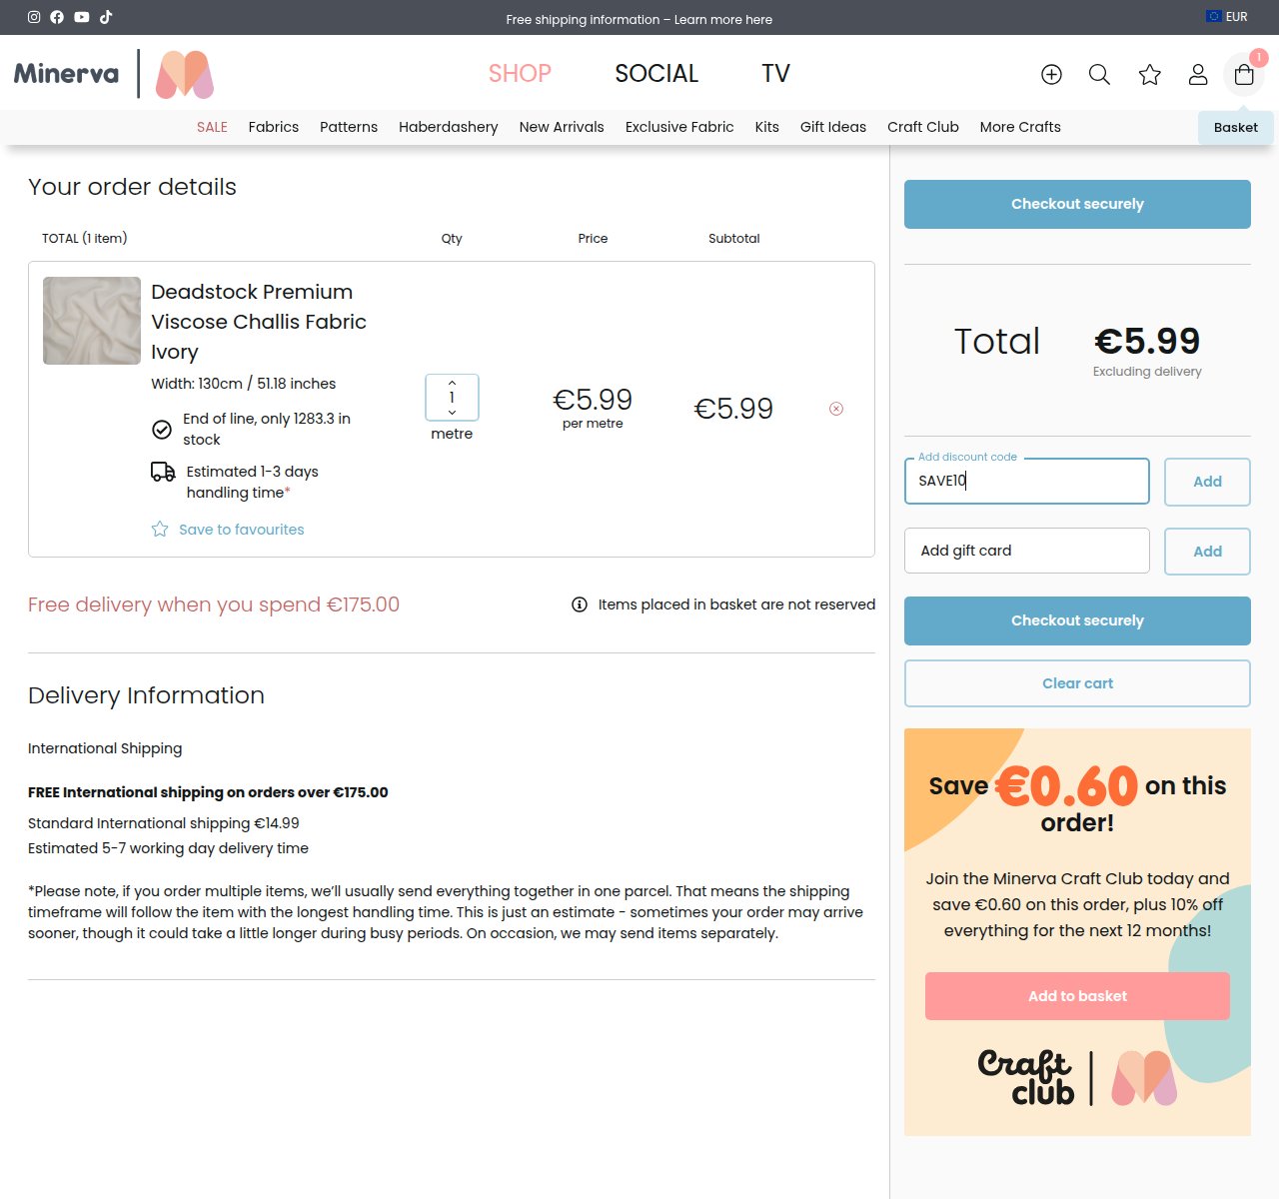Click the plus circle icon in header

1051,75
